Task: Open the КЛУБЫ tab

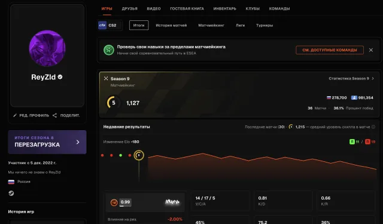Action: pyautogui.click(x=253, y=8)
